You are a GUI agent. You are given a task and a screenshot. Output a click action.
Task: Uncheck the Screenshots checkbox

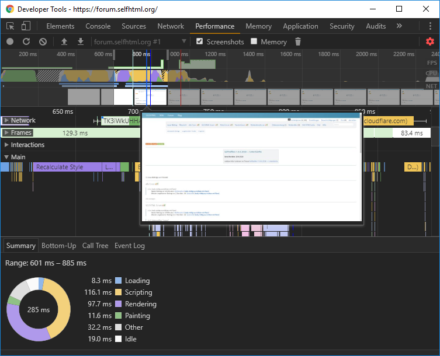pos(200,41)
